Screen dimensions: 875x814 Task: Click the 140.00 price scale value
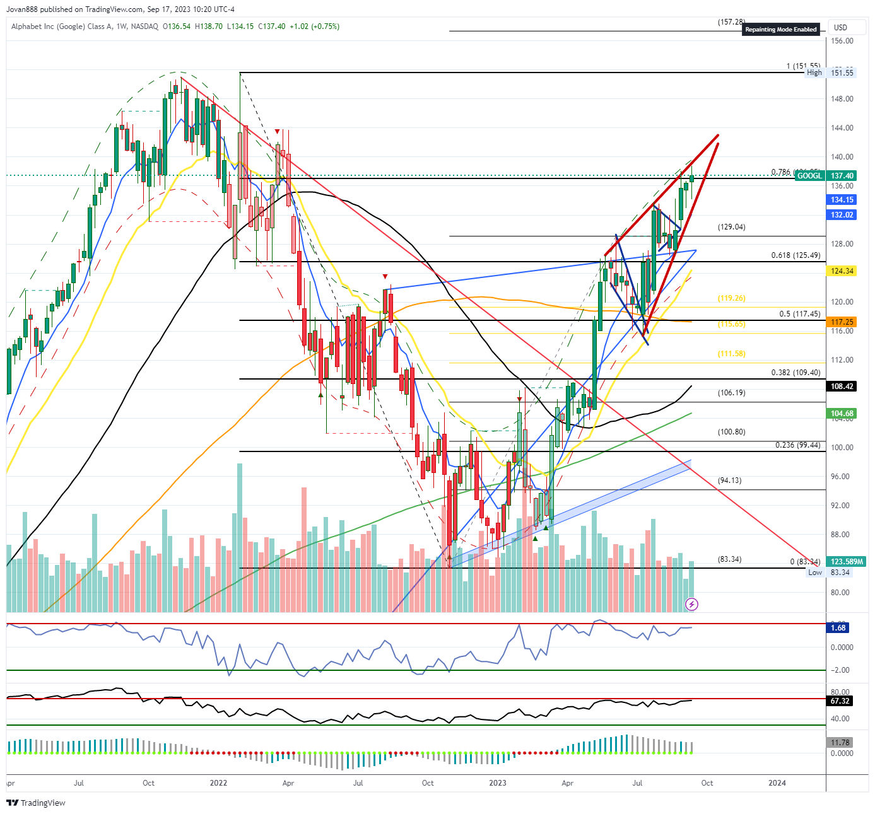pyautogui.click(x=842, y=157)
